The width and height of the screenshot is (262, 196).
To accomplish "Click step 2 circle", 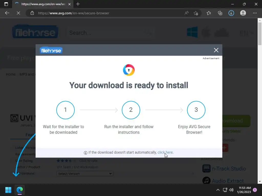I will (x=131, y=110).
